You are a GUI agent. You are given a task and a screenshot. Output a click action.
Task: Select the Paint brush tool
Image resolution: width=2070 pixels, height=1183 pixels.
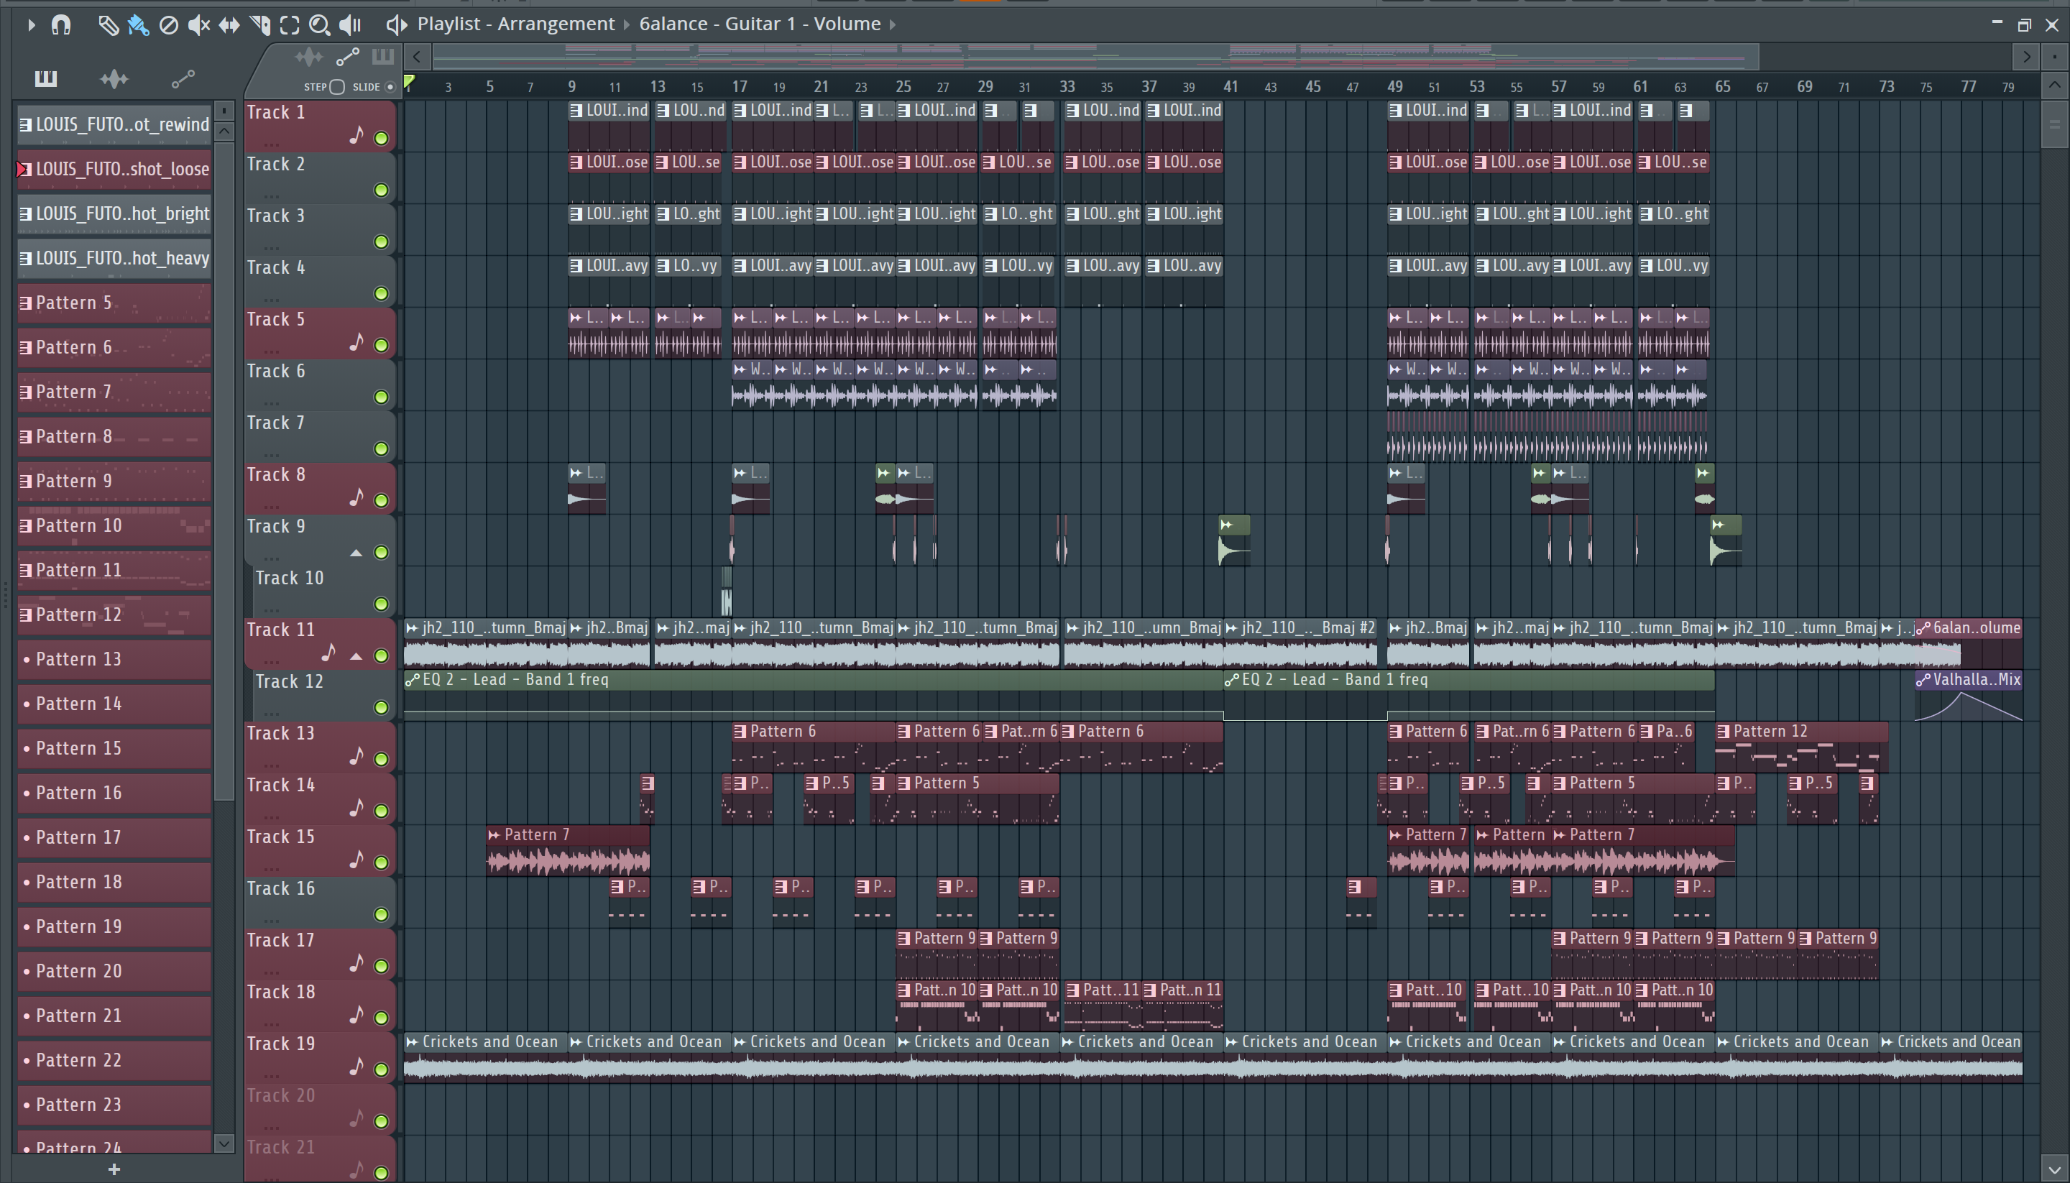138,24
